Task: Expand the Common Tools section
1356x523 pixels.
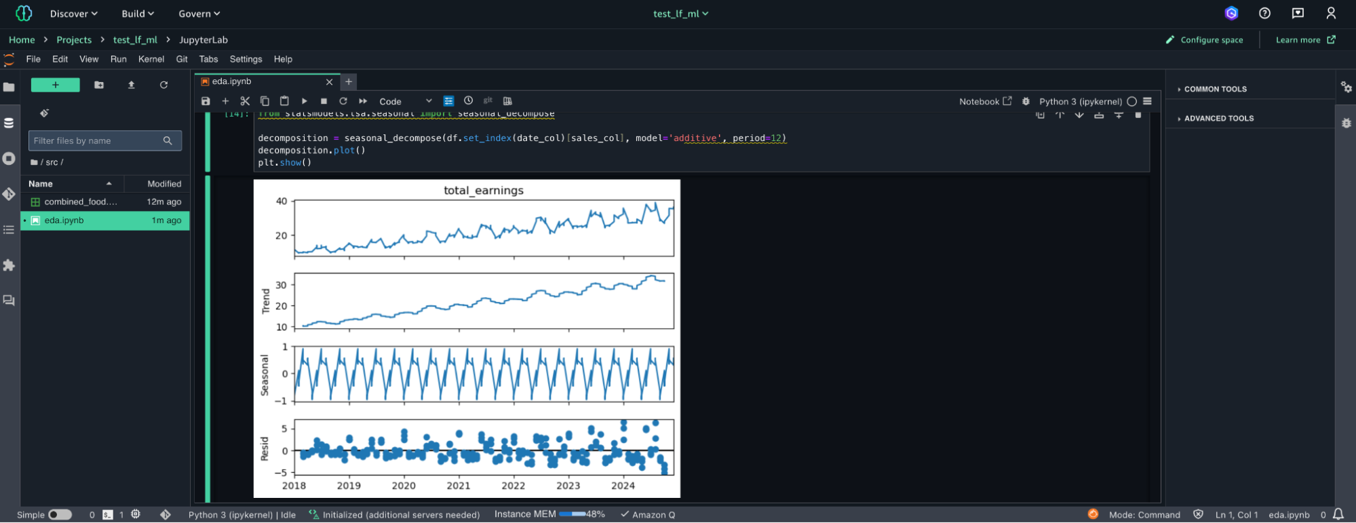Action: pos(1215,89)
